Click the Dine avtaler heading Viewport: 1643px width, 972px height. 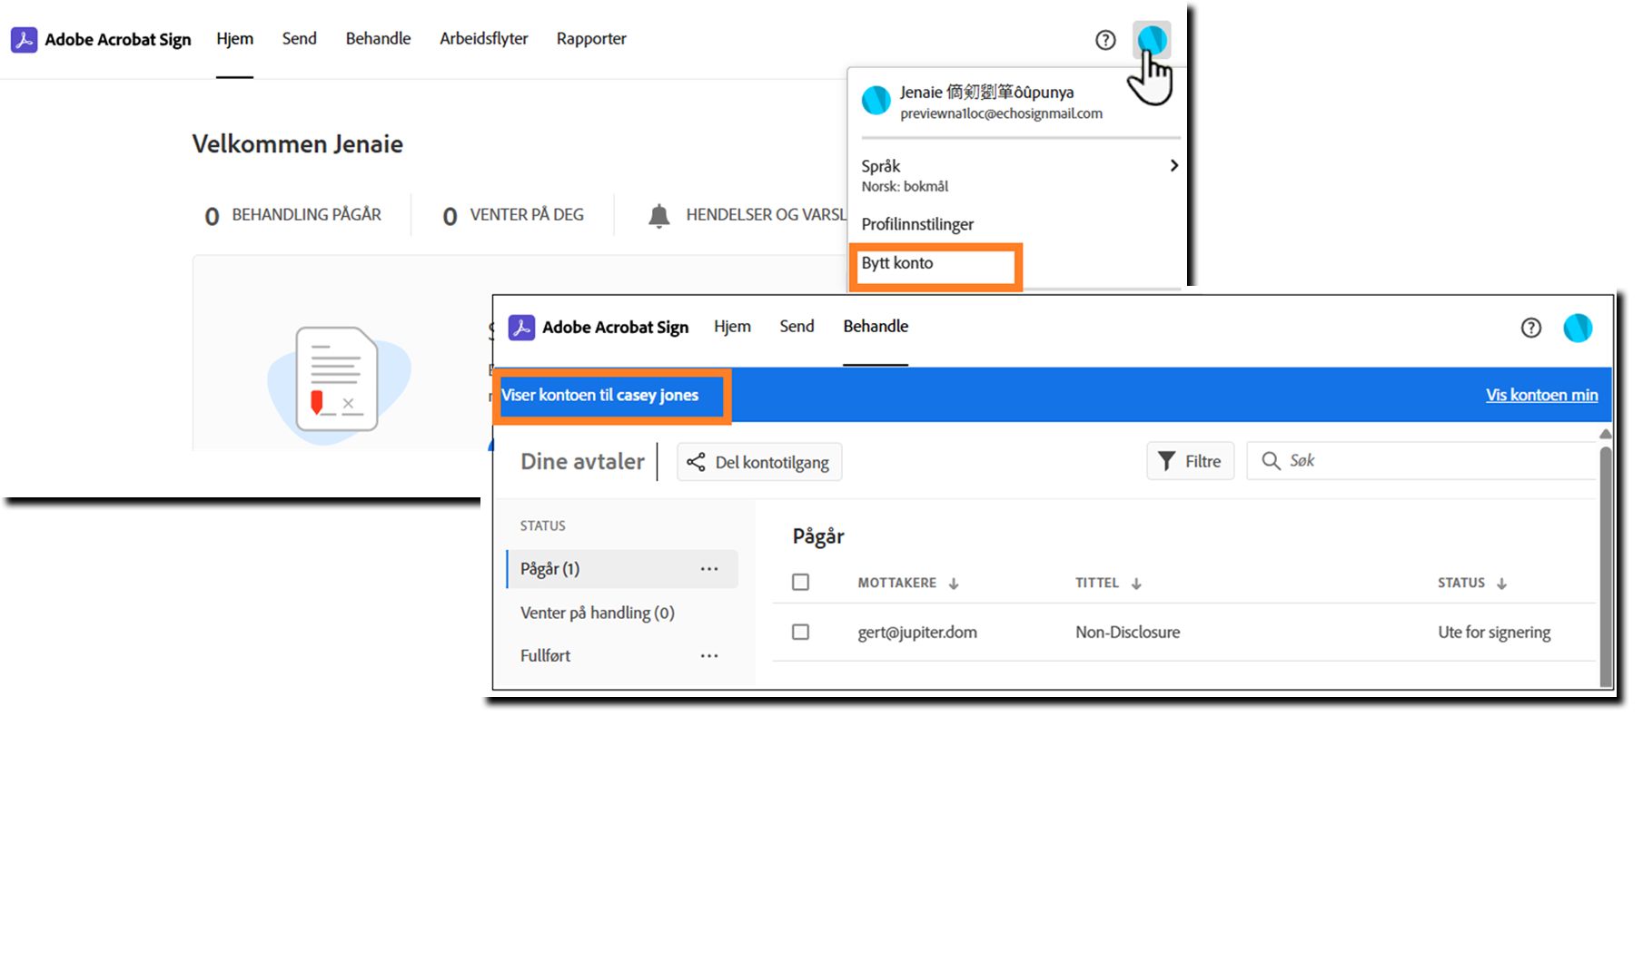pyautogui.click(x=582, y=461)
